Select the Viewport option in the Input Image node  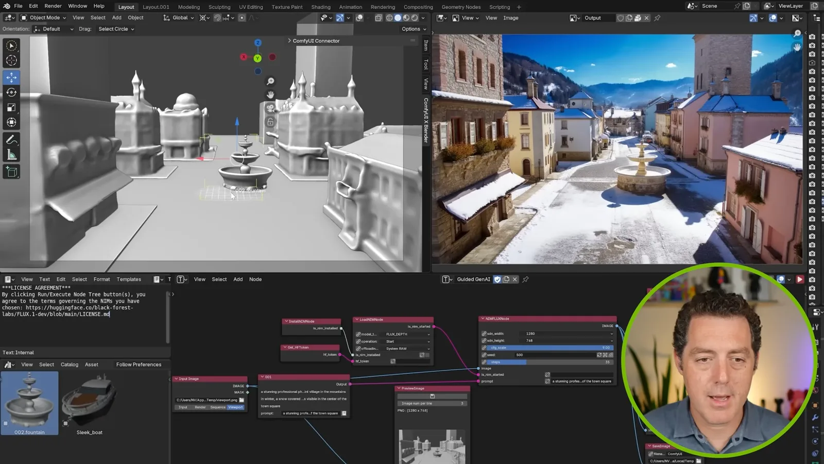pyautogui.click(x=235, y=407)
